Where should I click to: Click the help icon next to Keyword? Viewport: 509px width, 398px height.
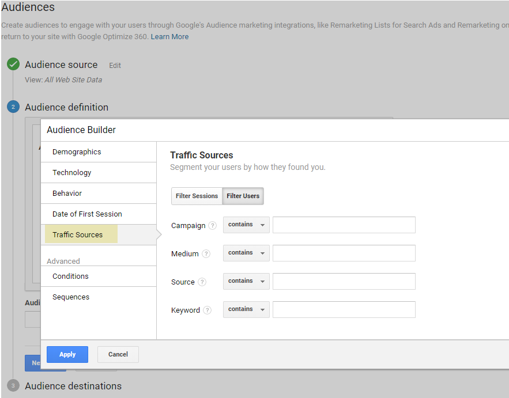coord(207,310)
